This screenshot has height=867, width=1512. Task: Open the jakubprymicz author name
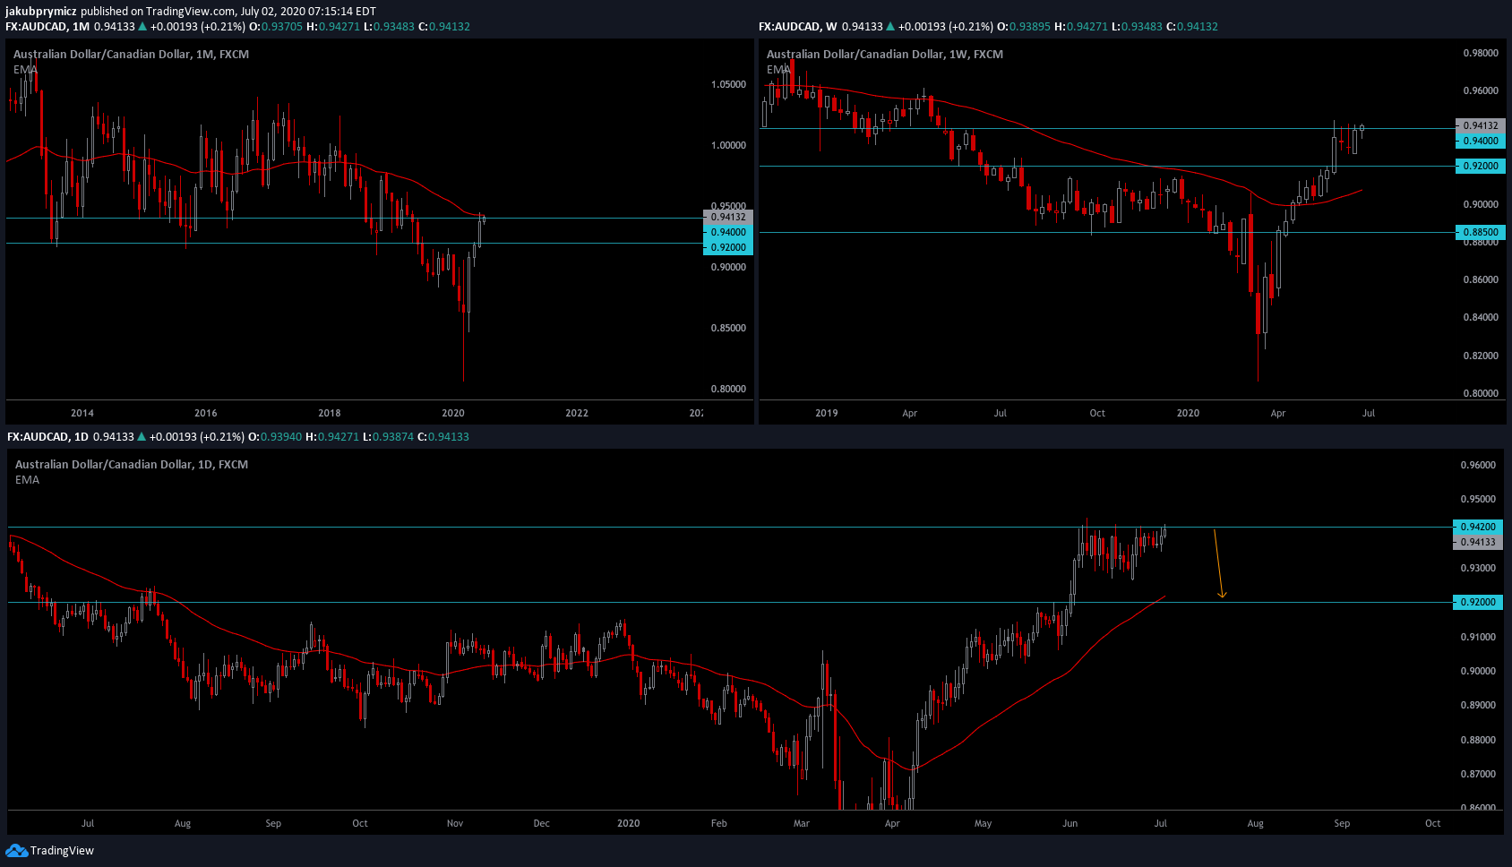pos(41,12)
